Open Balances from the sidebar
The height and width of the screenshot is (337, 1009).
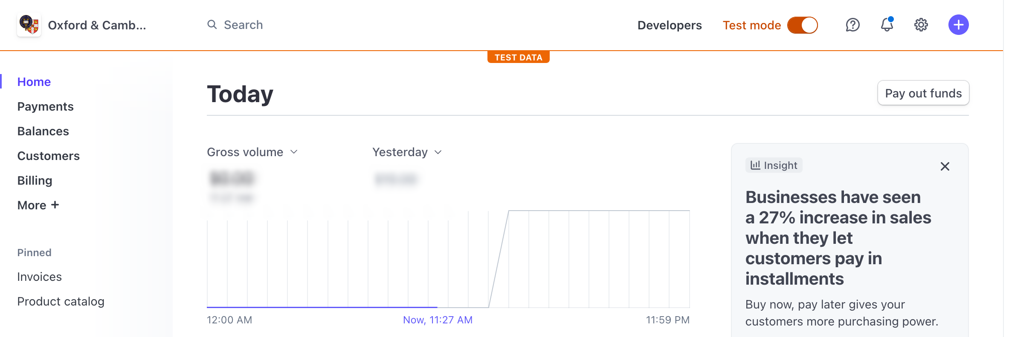[43, 131]
